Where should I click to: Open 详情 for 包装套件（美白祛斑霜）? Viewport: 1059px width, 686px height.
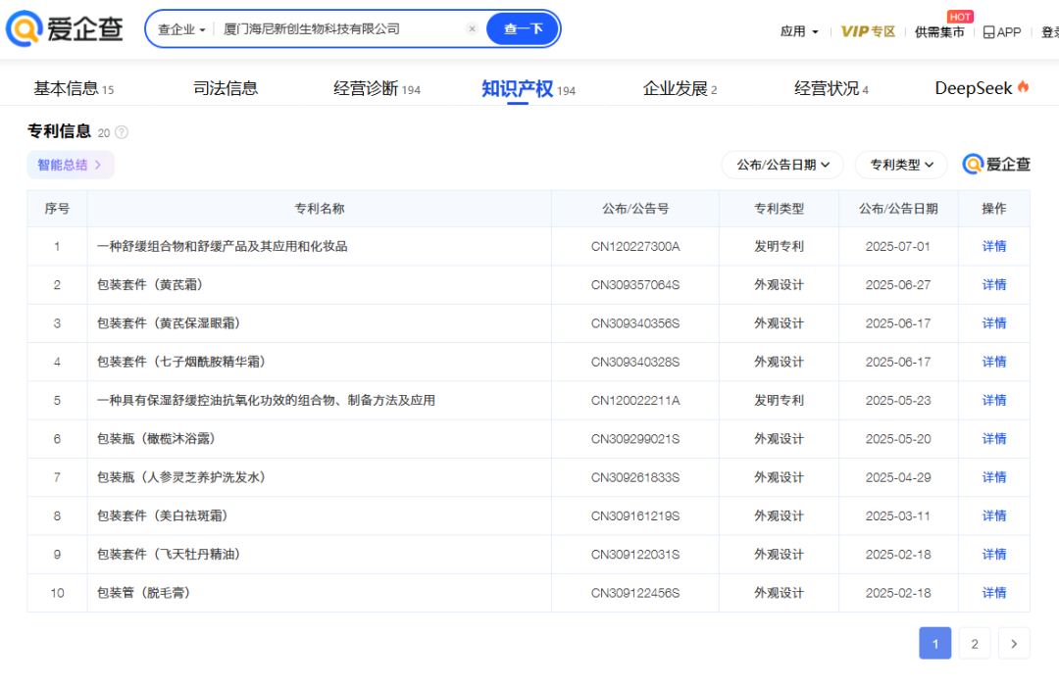(993, 515)
